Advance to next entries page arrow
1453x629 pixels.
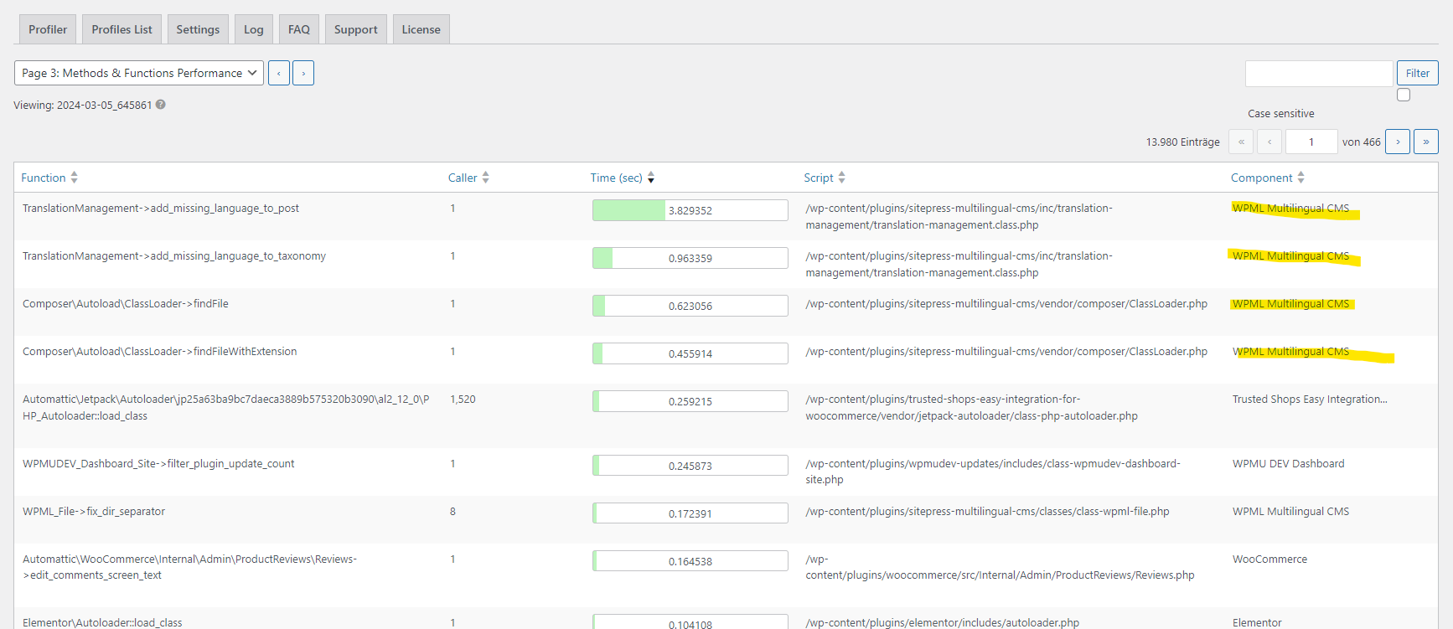1398,142
